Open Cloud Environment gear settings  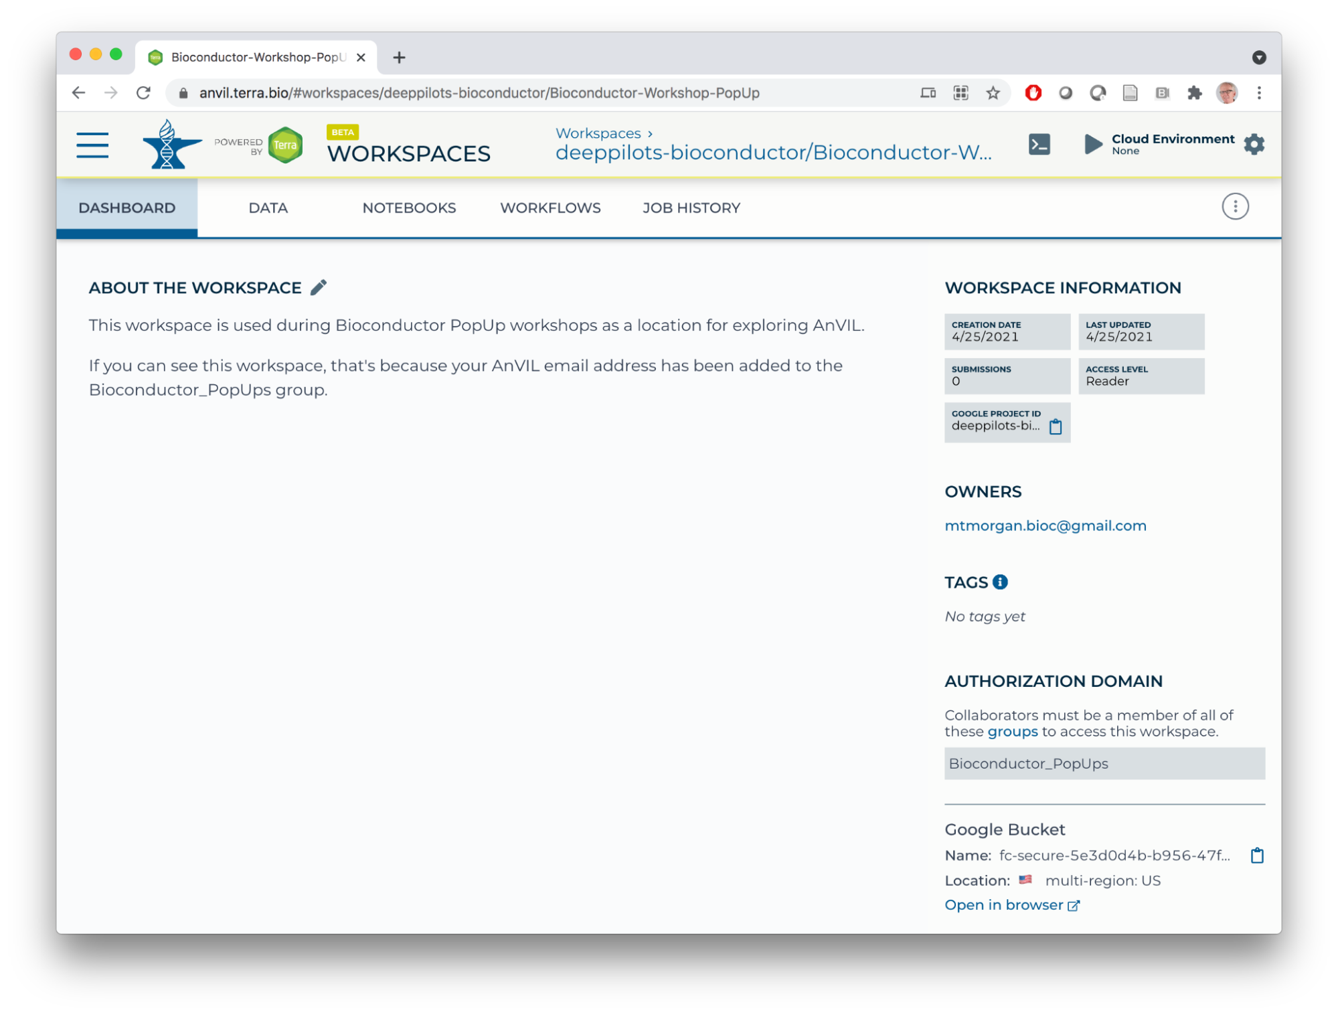pyautogui.click(x=1254, y=144)
